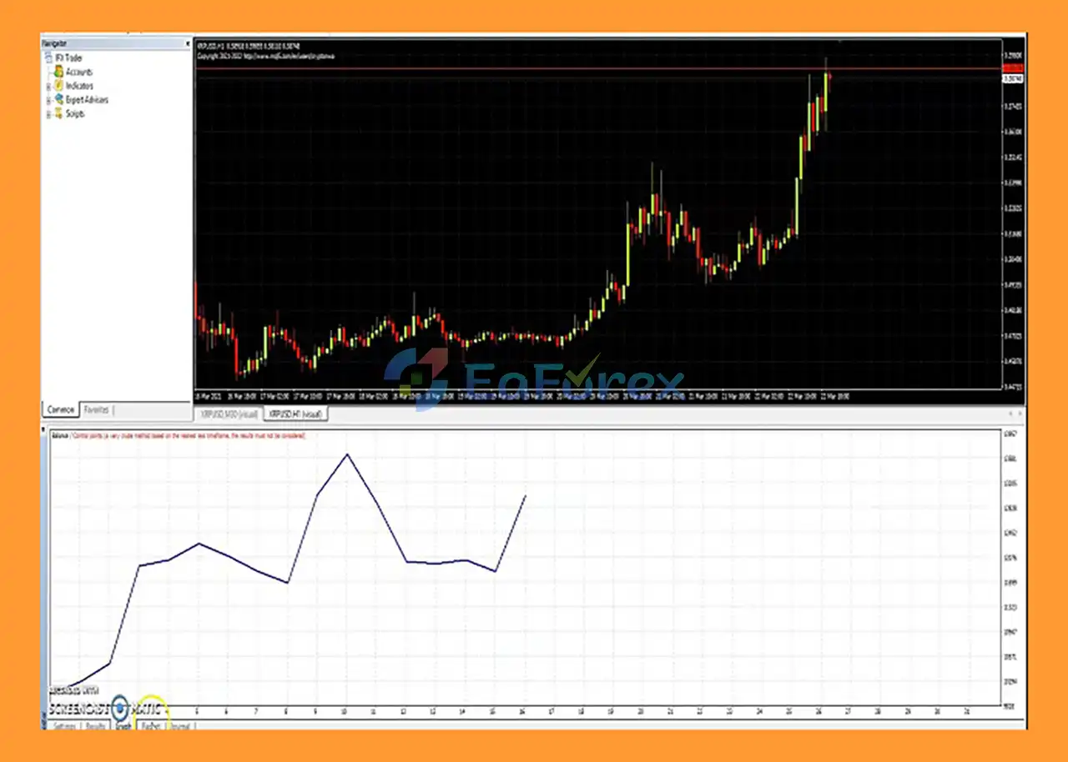Select the tester Graph tab
This screenshot has height=762, width=1068.
point(123,726)
